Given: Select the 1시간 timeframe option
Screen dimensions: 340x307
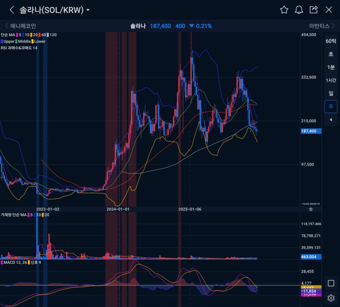Looking at the screenshot, I should (x=331, y=80).
